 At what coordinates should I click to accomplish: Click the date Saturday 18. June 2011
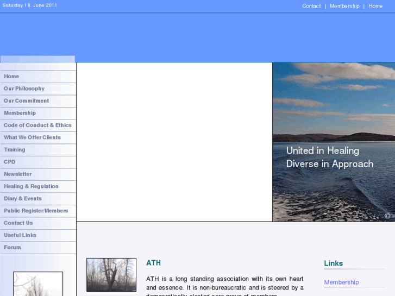tap(30, 5)
